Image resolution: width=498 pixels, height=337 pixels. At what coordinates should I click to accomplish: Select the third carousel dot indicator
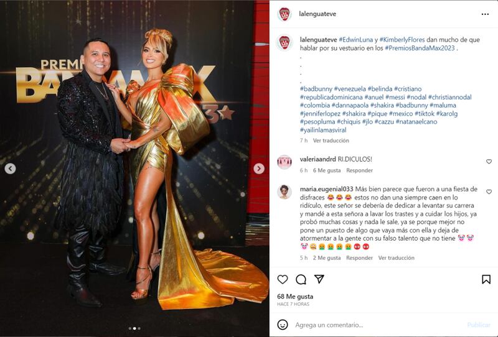tap(139, 328)
